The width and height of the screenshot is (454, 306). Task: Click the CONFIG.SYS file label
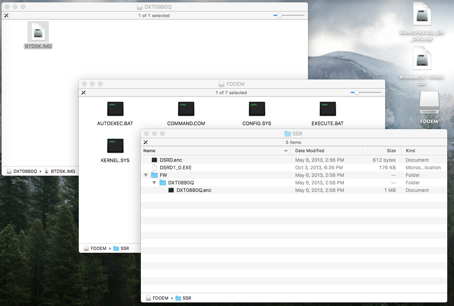257,124
